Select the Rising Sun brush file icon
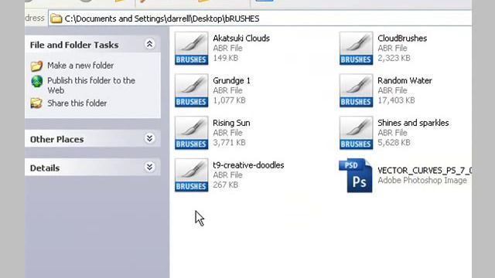Viewport: 495px width, 278px height. tap(191, 133)
